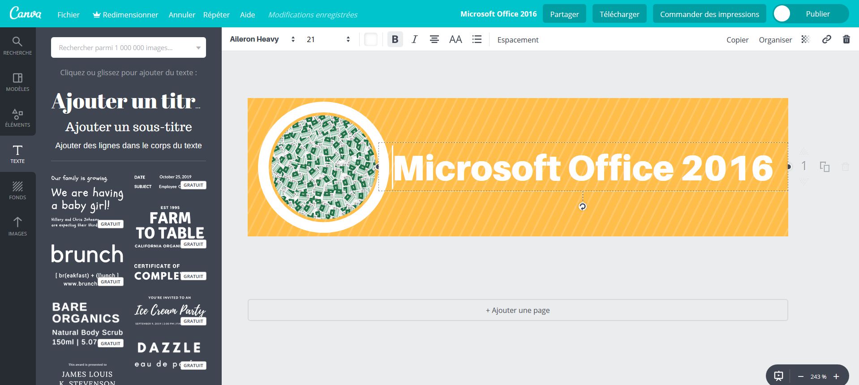
Task: Change the text alignment
Action: tap(434, 39)
